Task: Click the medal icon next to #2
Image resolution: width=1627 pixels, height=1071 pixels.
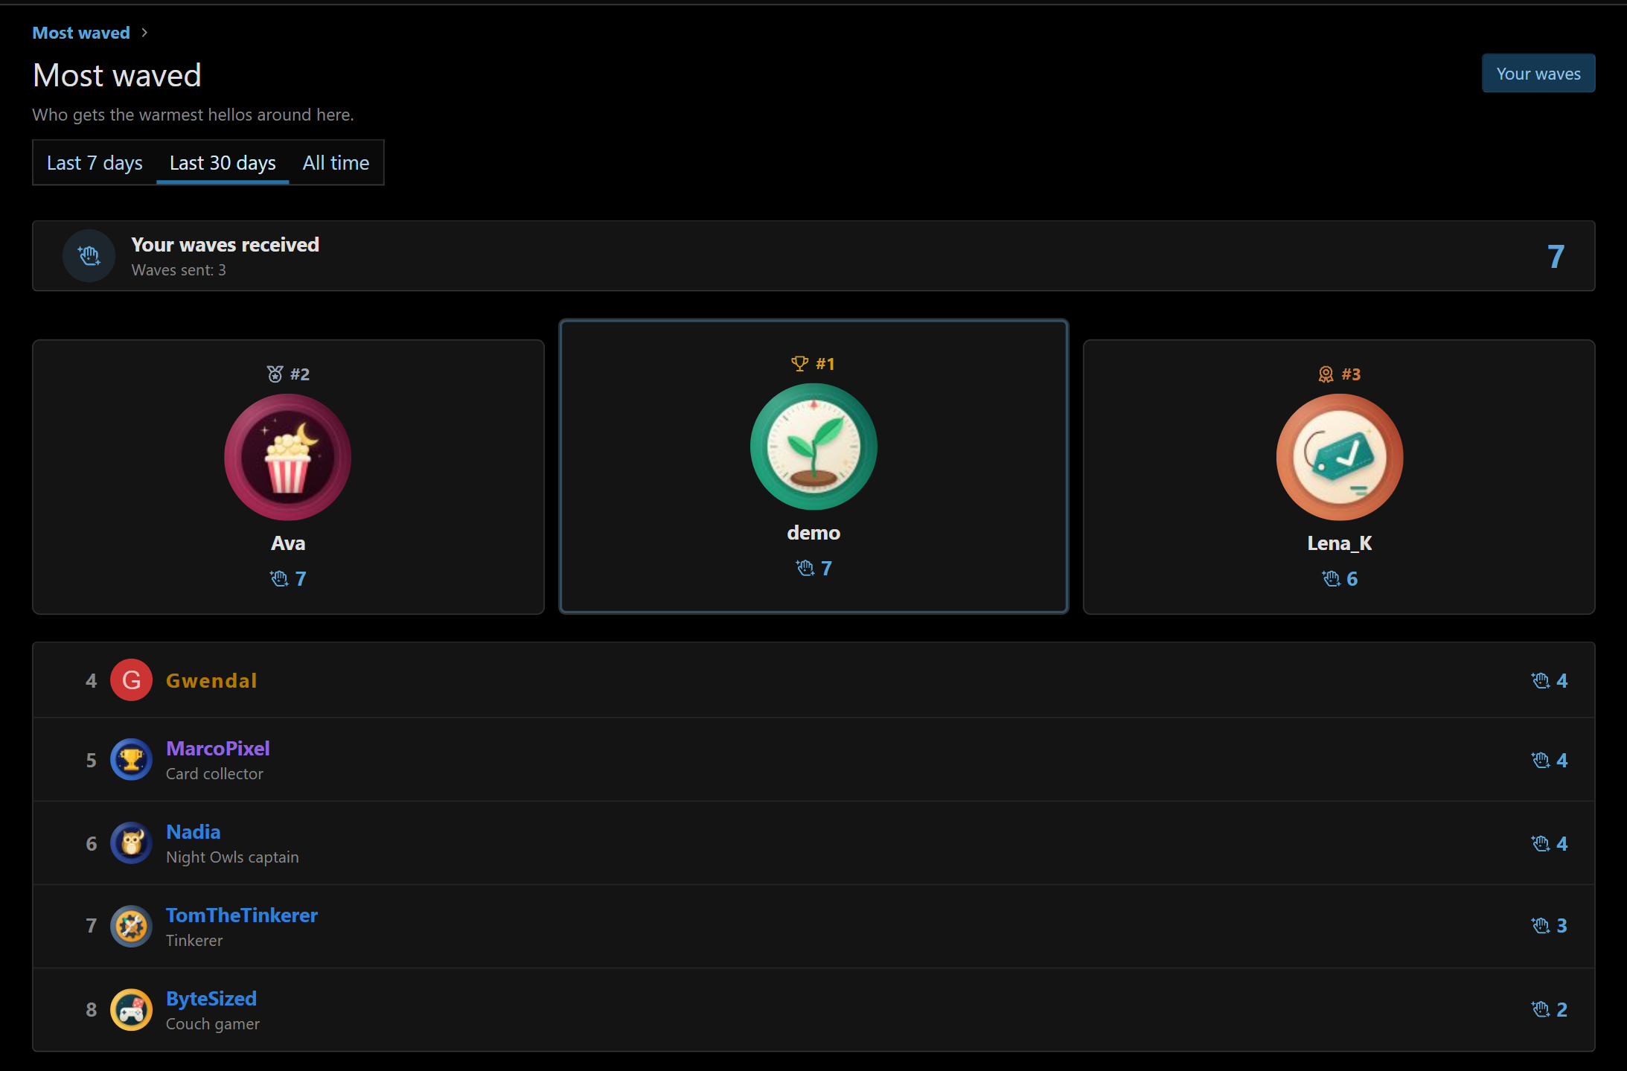Action: click(275, 374)
